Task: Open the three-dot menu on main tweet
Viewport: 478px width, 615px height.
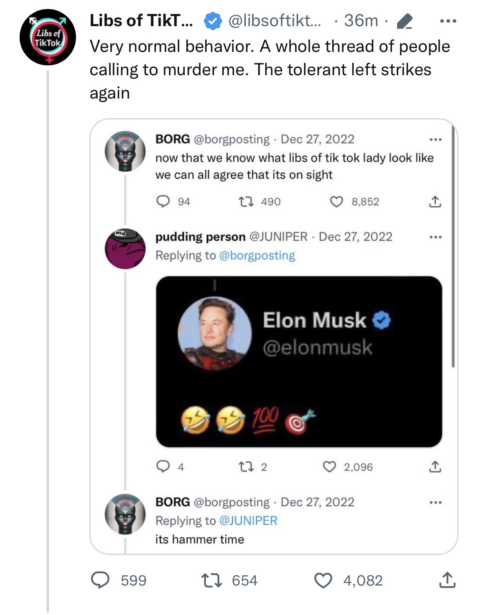Action: (448, 21)
